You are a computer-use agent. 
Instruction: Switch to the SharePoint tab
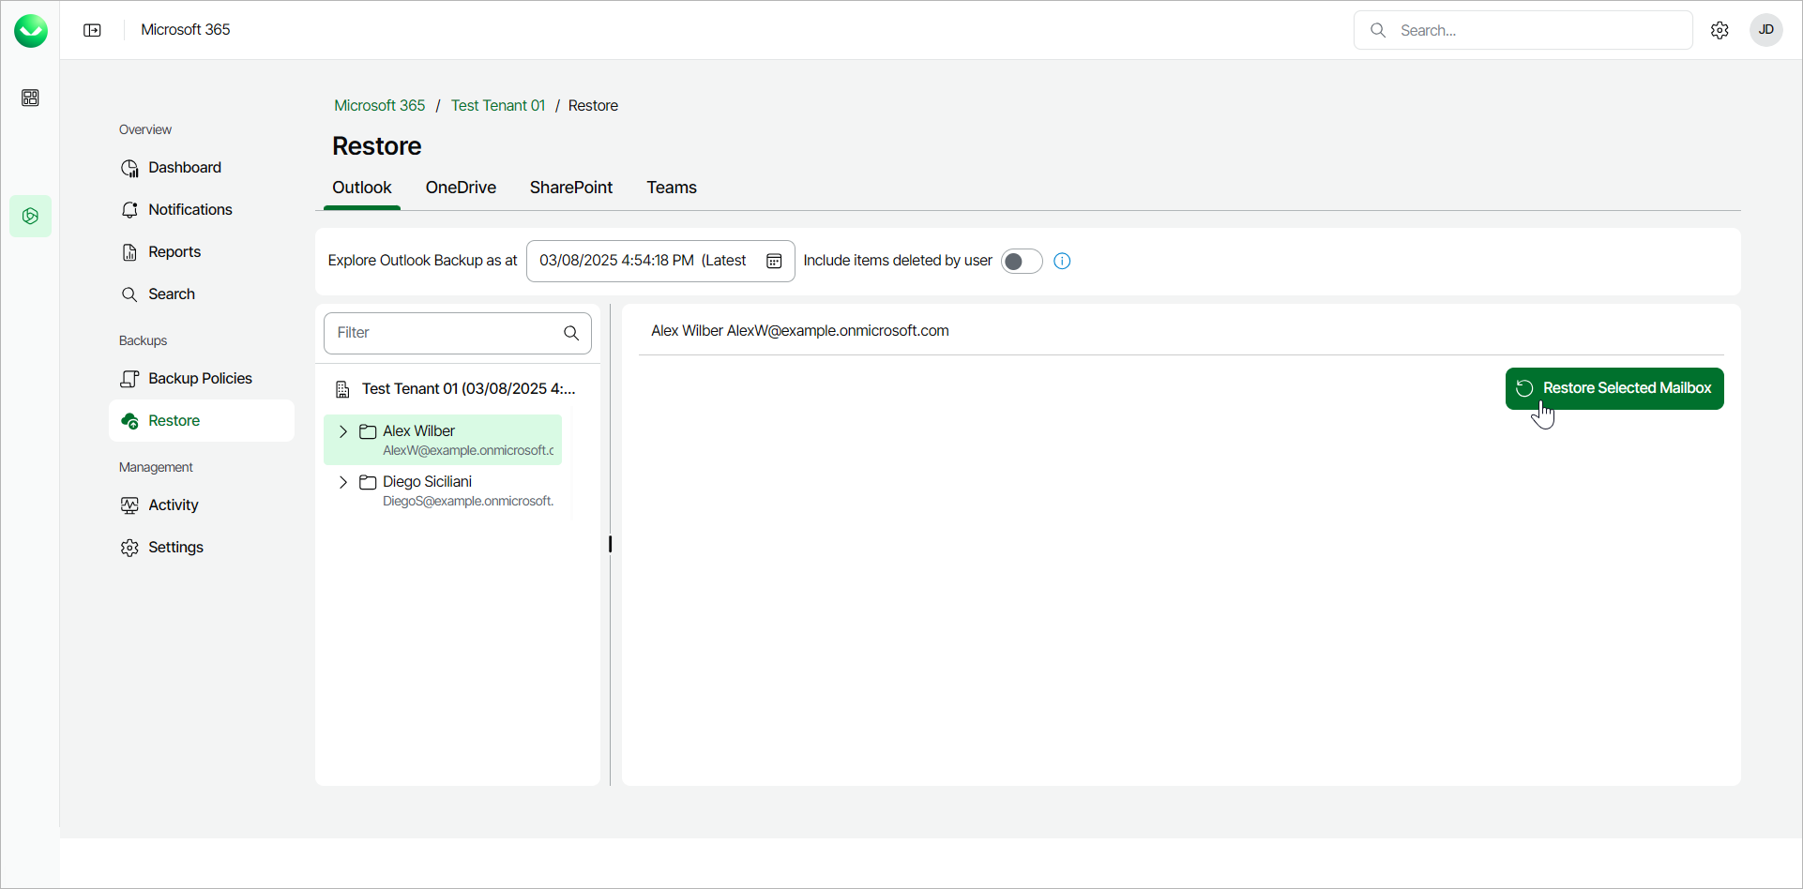tap(571, 188)
